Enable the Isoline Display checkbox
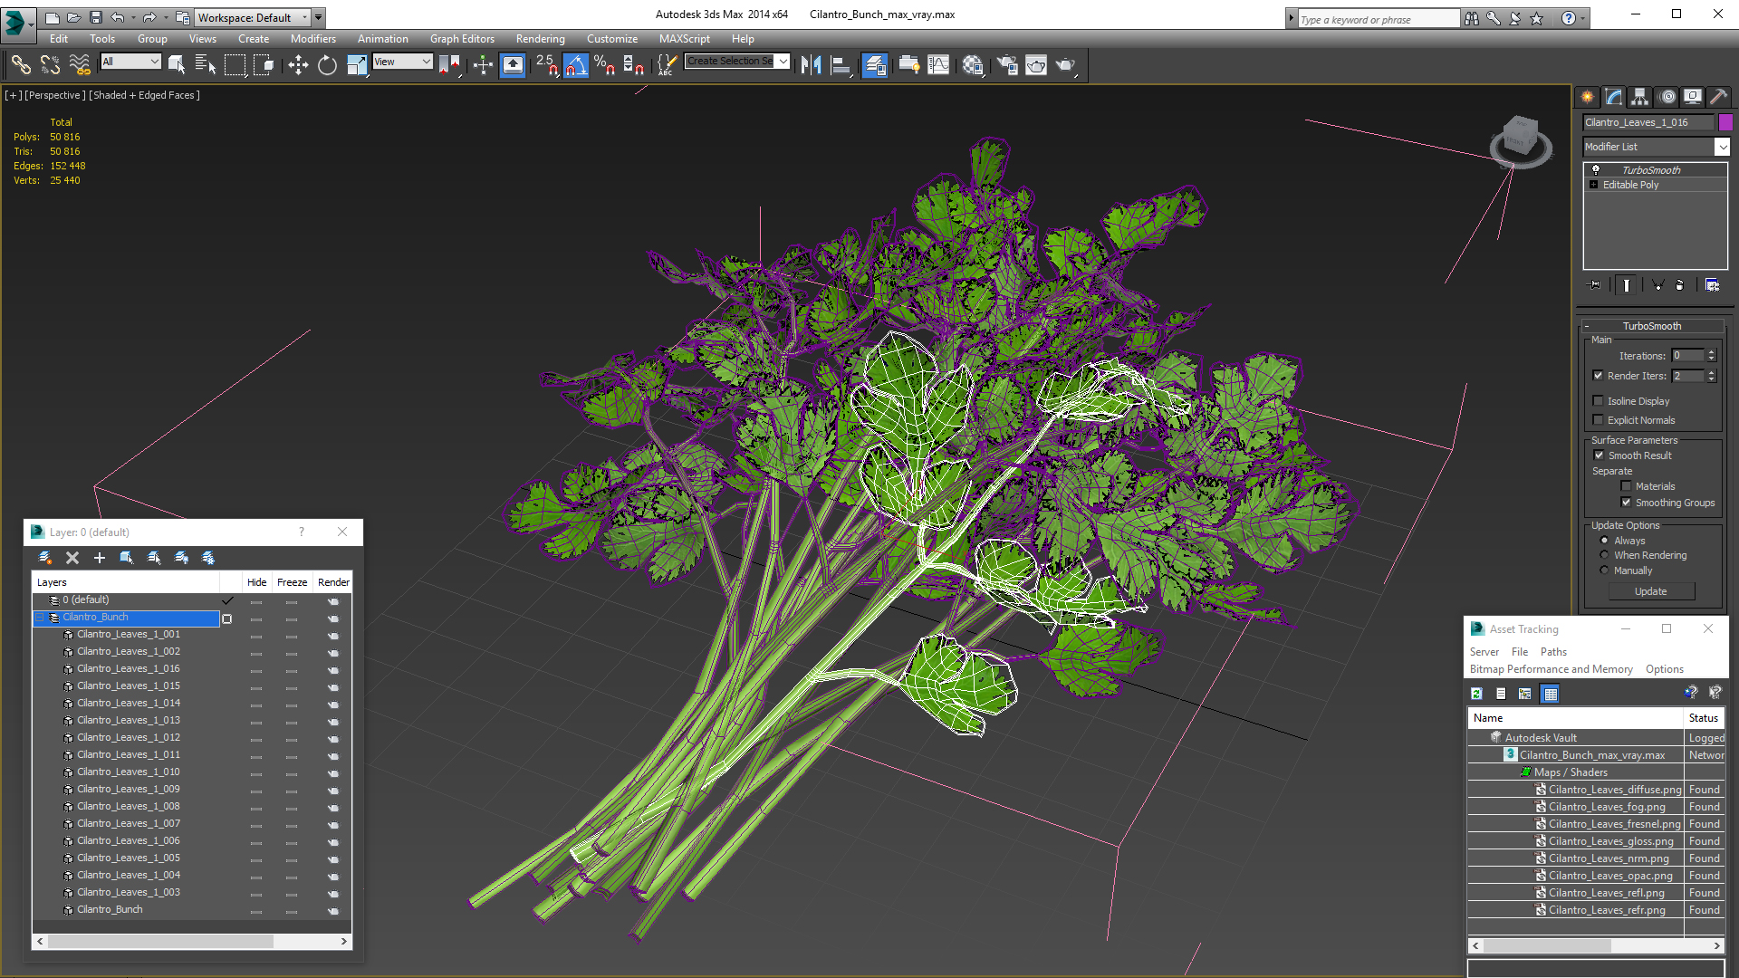 pos(1599,400)
